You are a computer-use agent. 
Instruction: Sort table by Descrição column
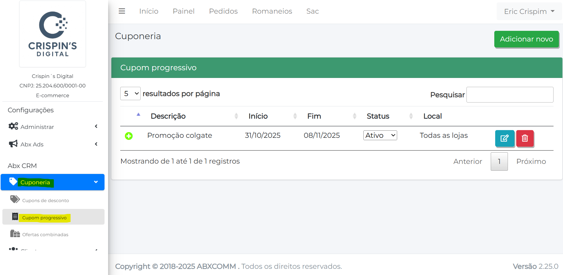click(x=168, y=116)
